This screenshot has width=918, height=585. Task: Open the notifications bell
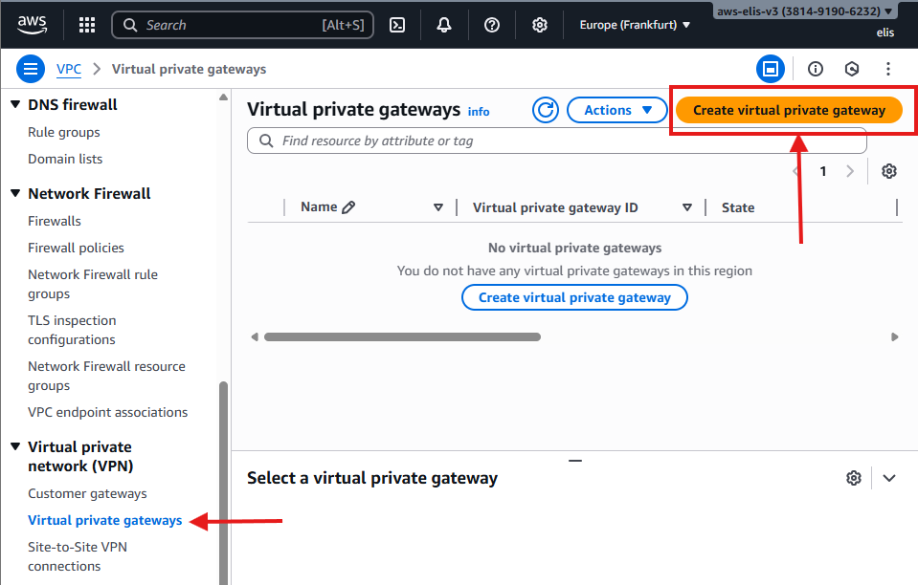click(444, 25)
